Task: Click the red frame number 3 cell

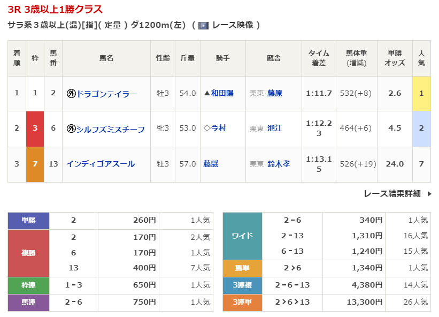Action: tap(35, 129)
